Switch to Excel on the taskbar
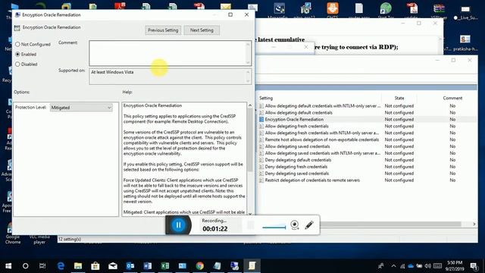This screenshot has width=485, height=273. 165,266
